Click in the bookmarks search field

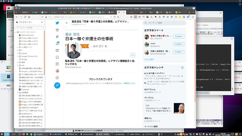pos(29,28)
